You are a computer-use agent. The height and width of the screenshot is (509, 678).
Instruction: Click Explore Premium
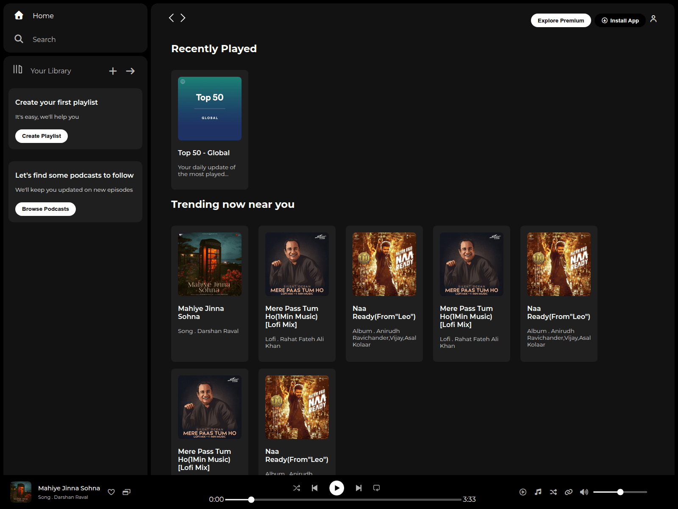click(x=561, y=20)
